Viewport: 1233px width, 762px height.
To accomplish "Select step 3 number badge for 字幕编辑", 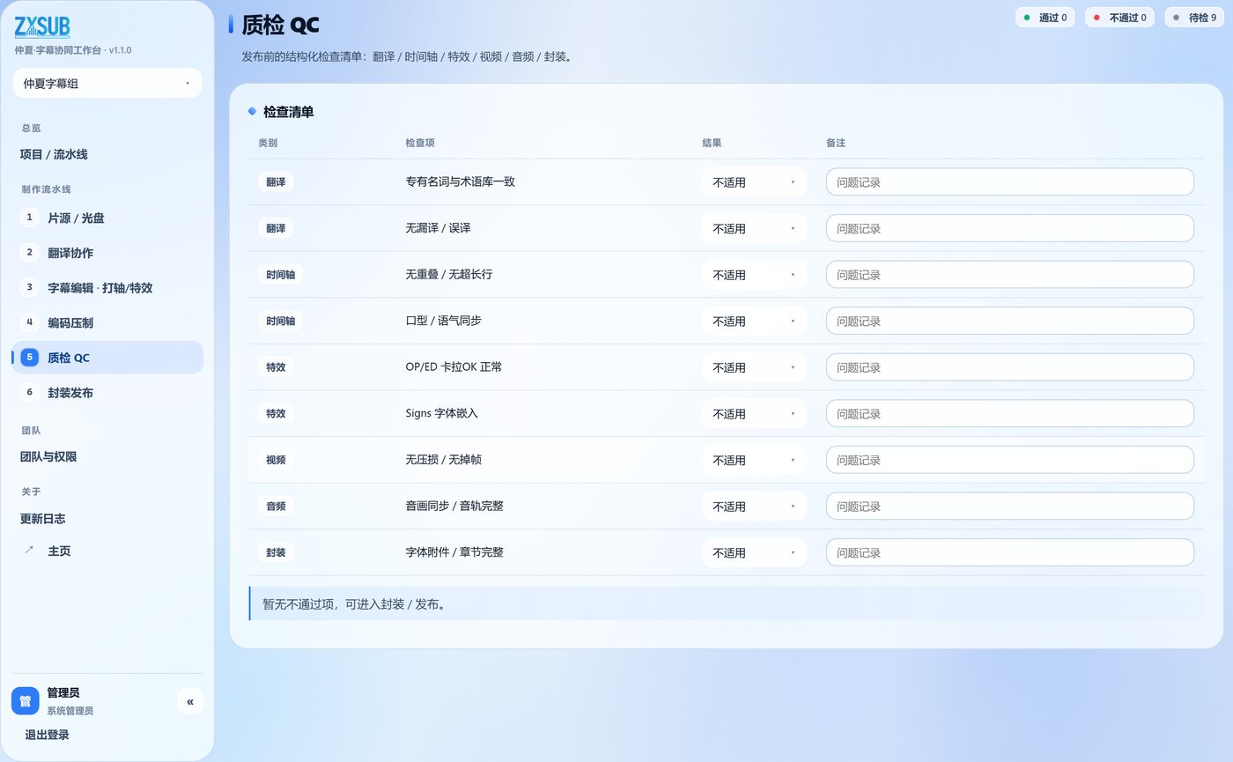I will tap(29, 287).
